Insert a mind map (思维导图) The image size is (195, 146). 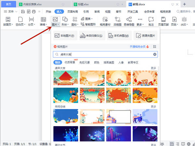[129, 21]
